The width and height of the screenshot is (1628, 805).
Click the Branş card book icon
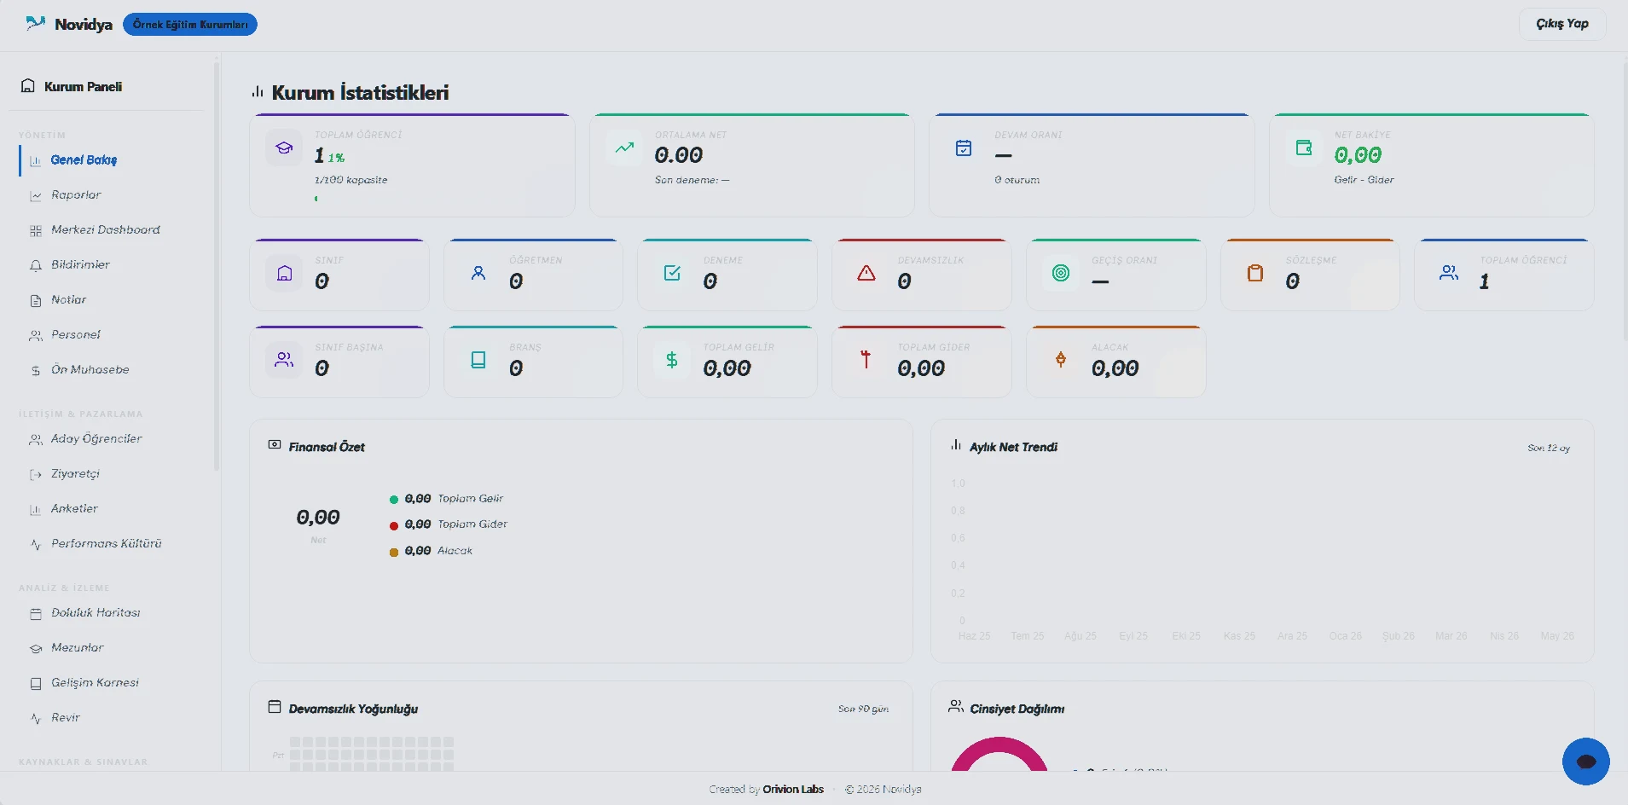point(478,360)
